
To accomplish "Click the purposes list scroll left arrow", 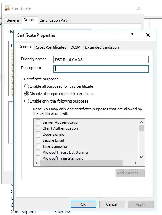I will click(37, 163).
